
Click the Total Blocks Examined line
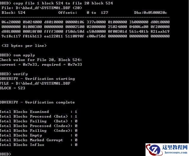(x=38, y=112)
